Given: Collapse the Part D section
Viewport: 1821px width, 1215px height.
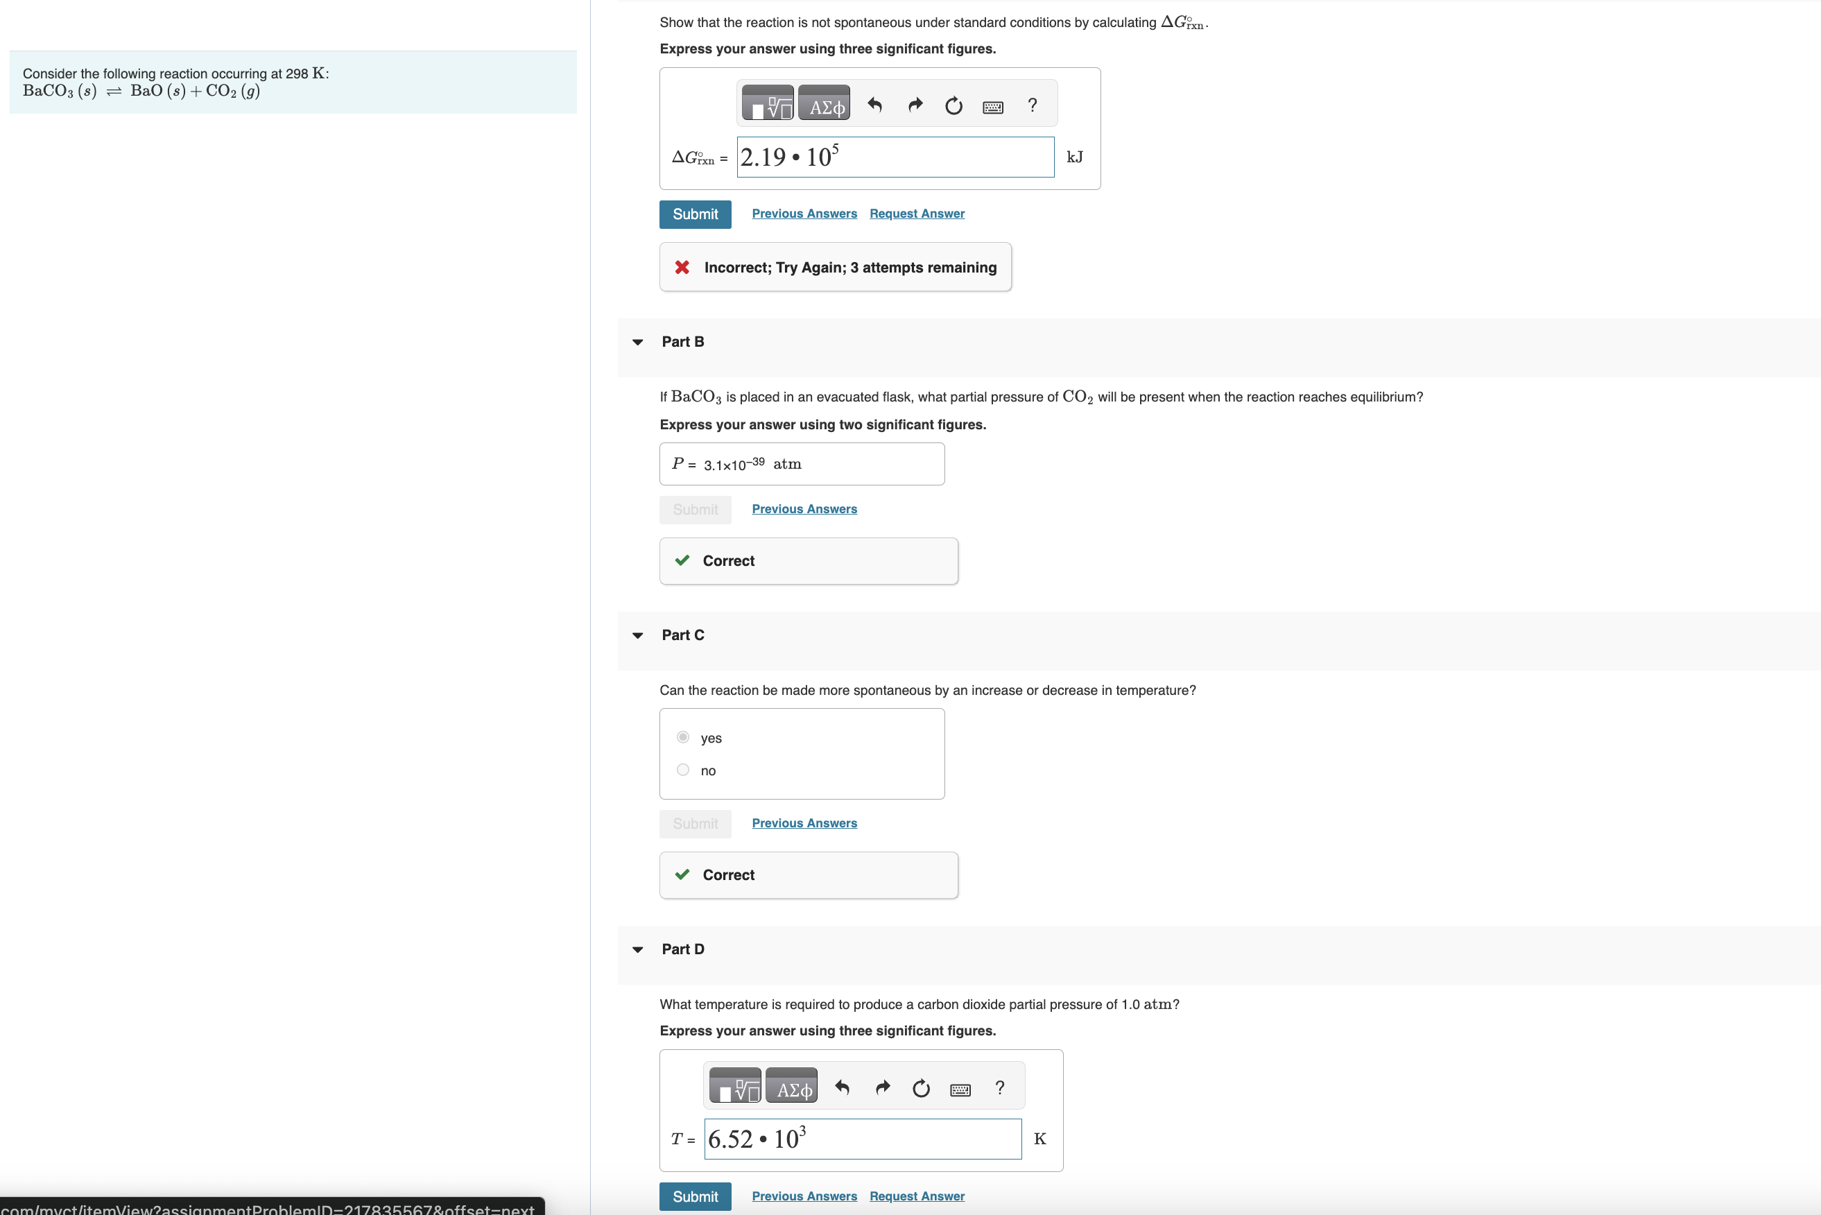Looking at the screenshot, I should pyautogui.click(x=638, y=949).
